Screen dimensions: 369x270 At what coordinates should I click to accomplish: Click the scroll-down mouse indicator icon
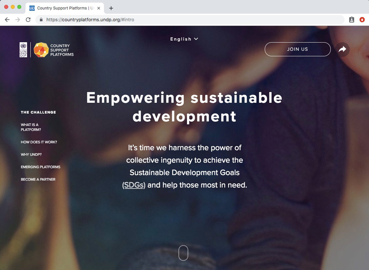[x=183, y=253]
